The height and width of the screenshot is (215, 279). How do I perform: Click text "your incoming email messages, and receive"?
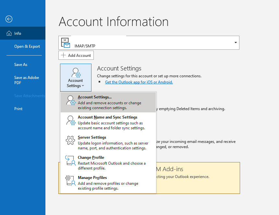click(198, 142)
